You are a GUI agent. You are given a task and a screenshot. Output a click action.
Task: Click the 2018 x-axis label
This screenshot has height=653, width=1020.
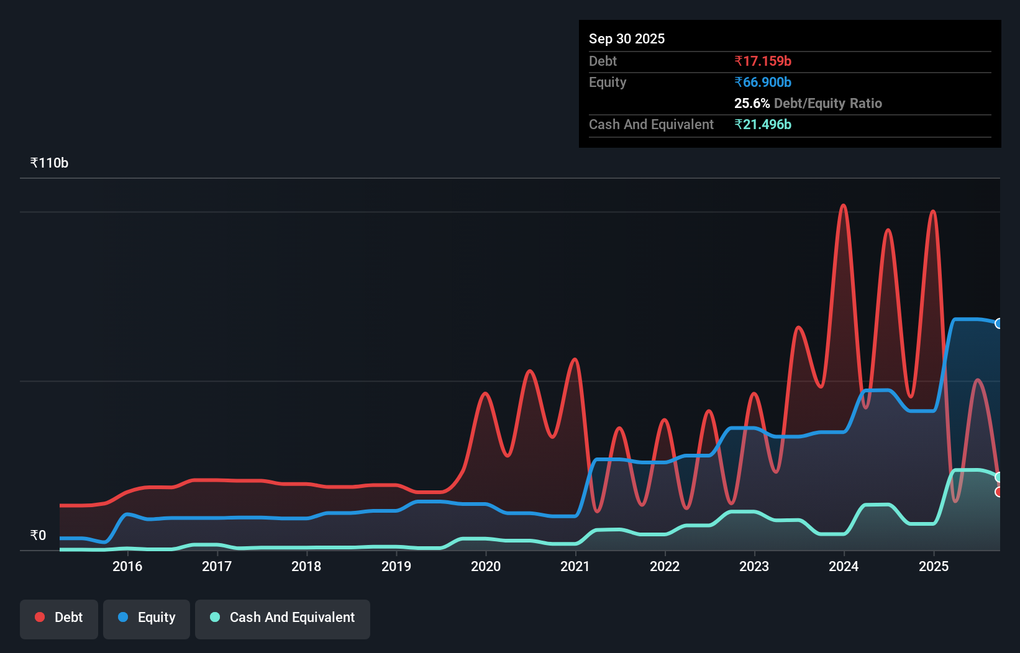tap(306, 566)
